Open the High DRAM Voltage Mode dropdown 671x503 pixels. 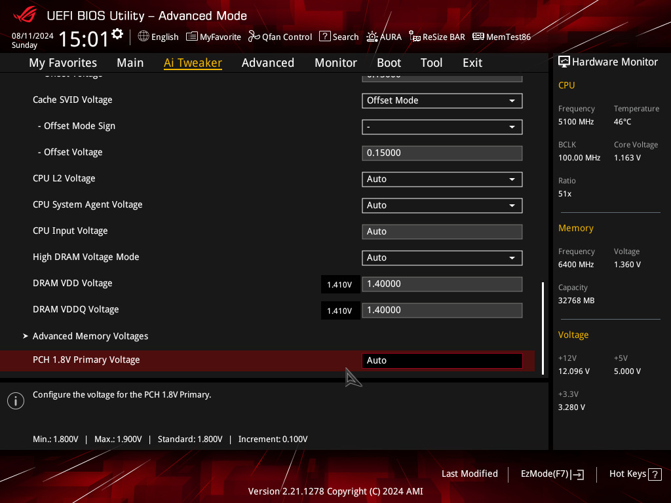pos(442,258)
